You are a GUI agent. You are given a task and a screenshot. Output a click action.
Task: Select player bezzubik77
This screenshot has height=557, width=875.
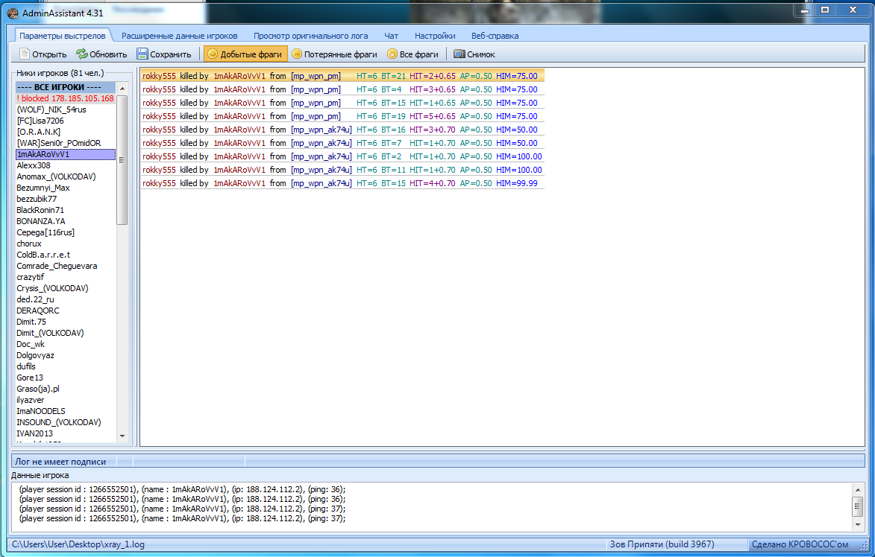[x=66, y=199]
